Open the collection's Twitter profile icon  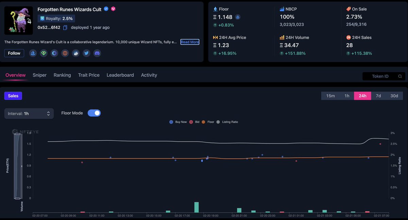click(x=86, y=53)
